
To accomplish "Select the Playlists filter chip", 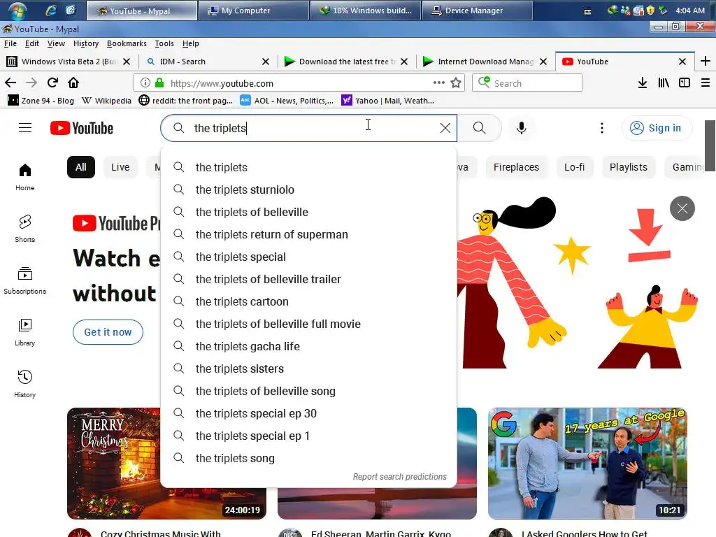I will click(629, 167).
